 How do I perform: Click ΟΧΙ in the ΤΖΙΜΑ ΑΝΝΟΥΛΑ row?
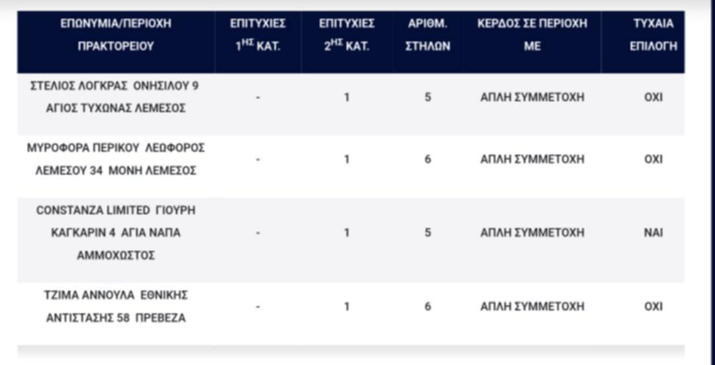coord(653,307)
